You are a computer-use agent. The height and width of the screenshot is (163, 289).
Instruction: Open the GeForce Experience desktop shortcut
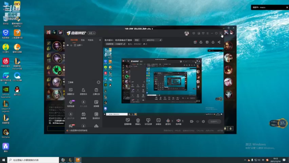point(6,92)
